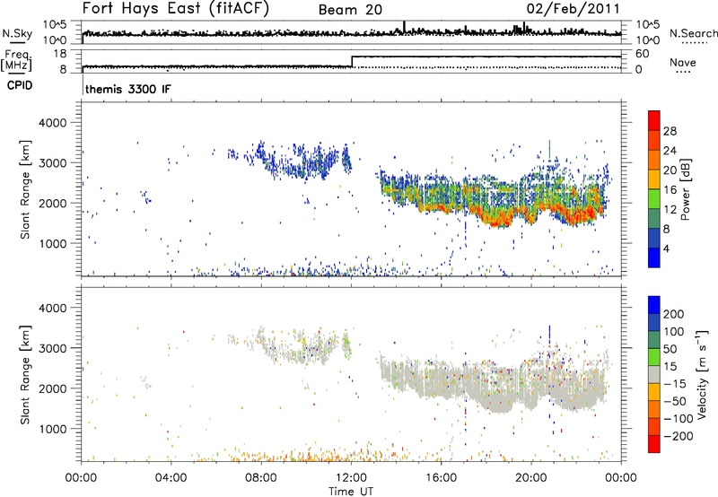Click the '1000' tick on the velocity panel
The width and height of the screenshot is (718, 497).
(52, 429)
